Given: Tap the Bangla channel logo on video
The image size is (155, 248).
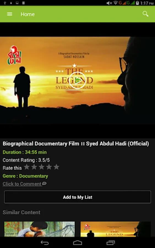Looking at the screenshot, I should point(14,55).
